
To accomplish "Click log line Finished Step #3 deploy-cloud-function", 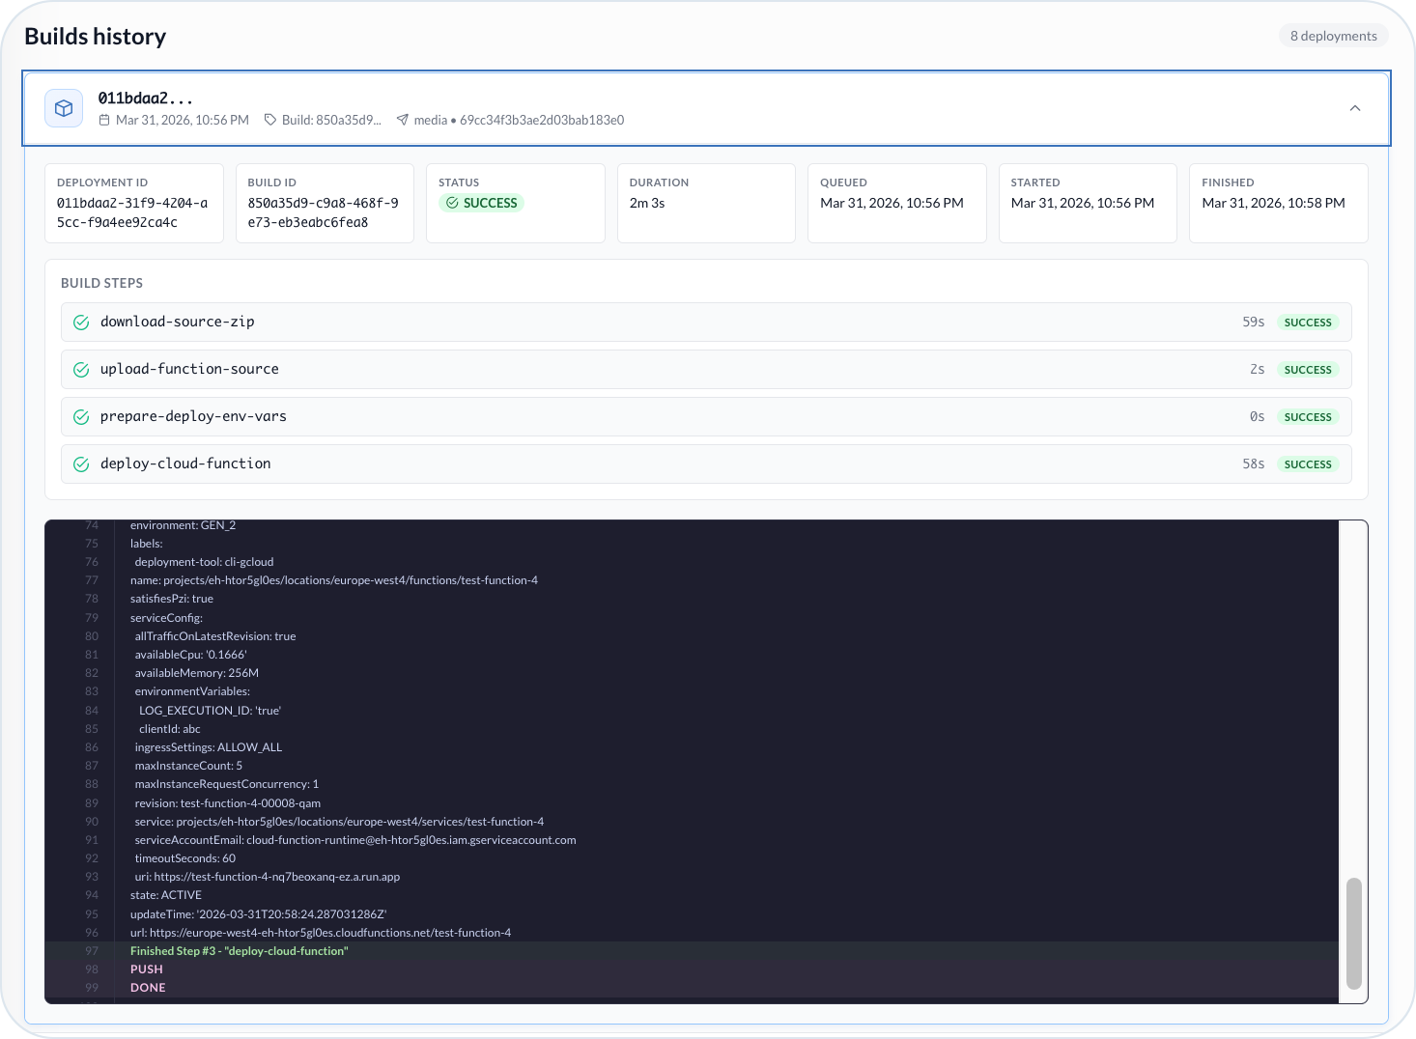I will [x=240, y=951].
